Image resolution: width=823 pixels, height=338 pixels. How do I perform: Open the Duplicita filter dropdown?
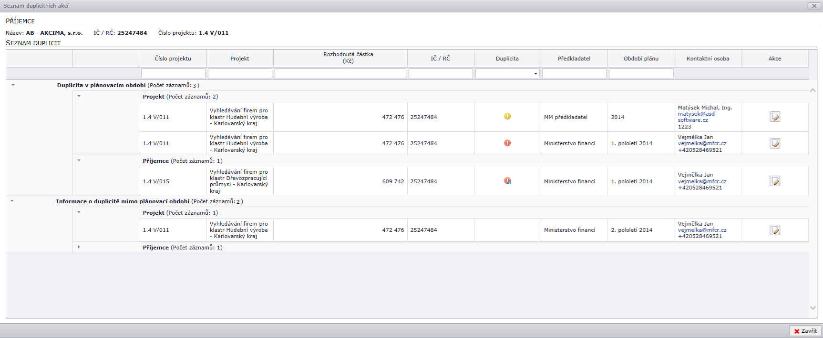(x=535, y=74)
